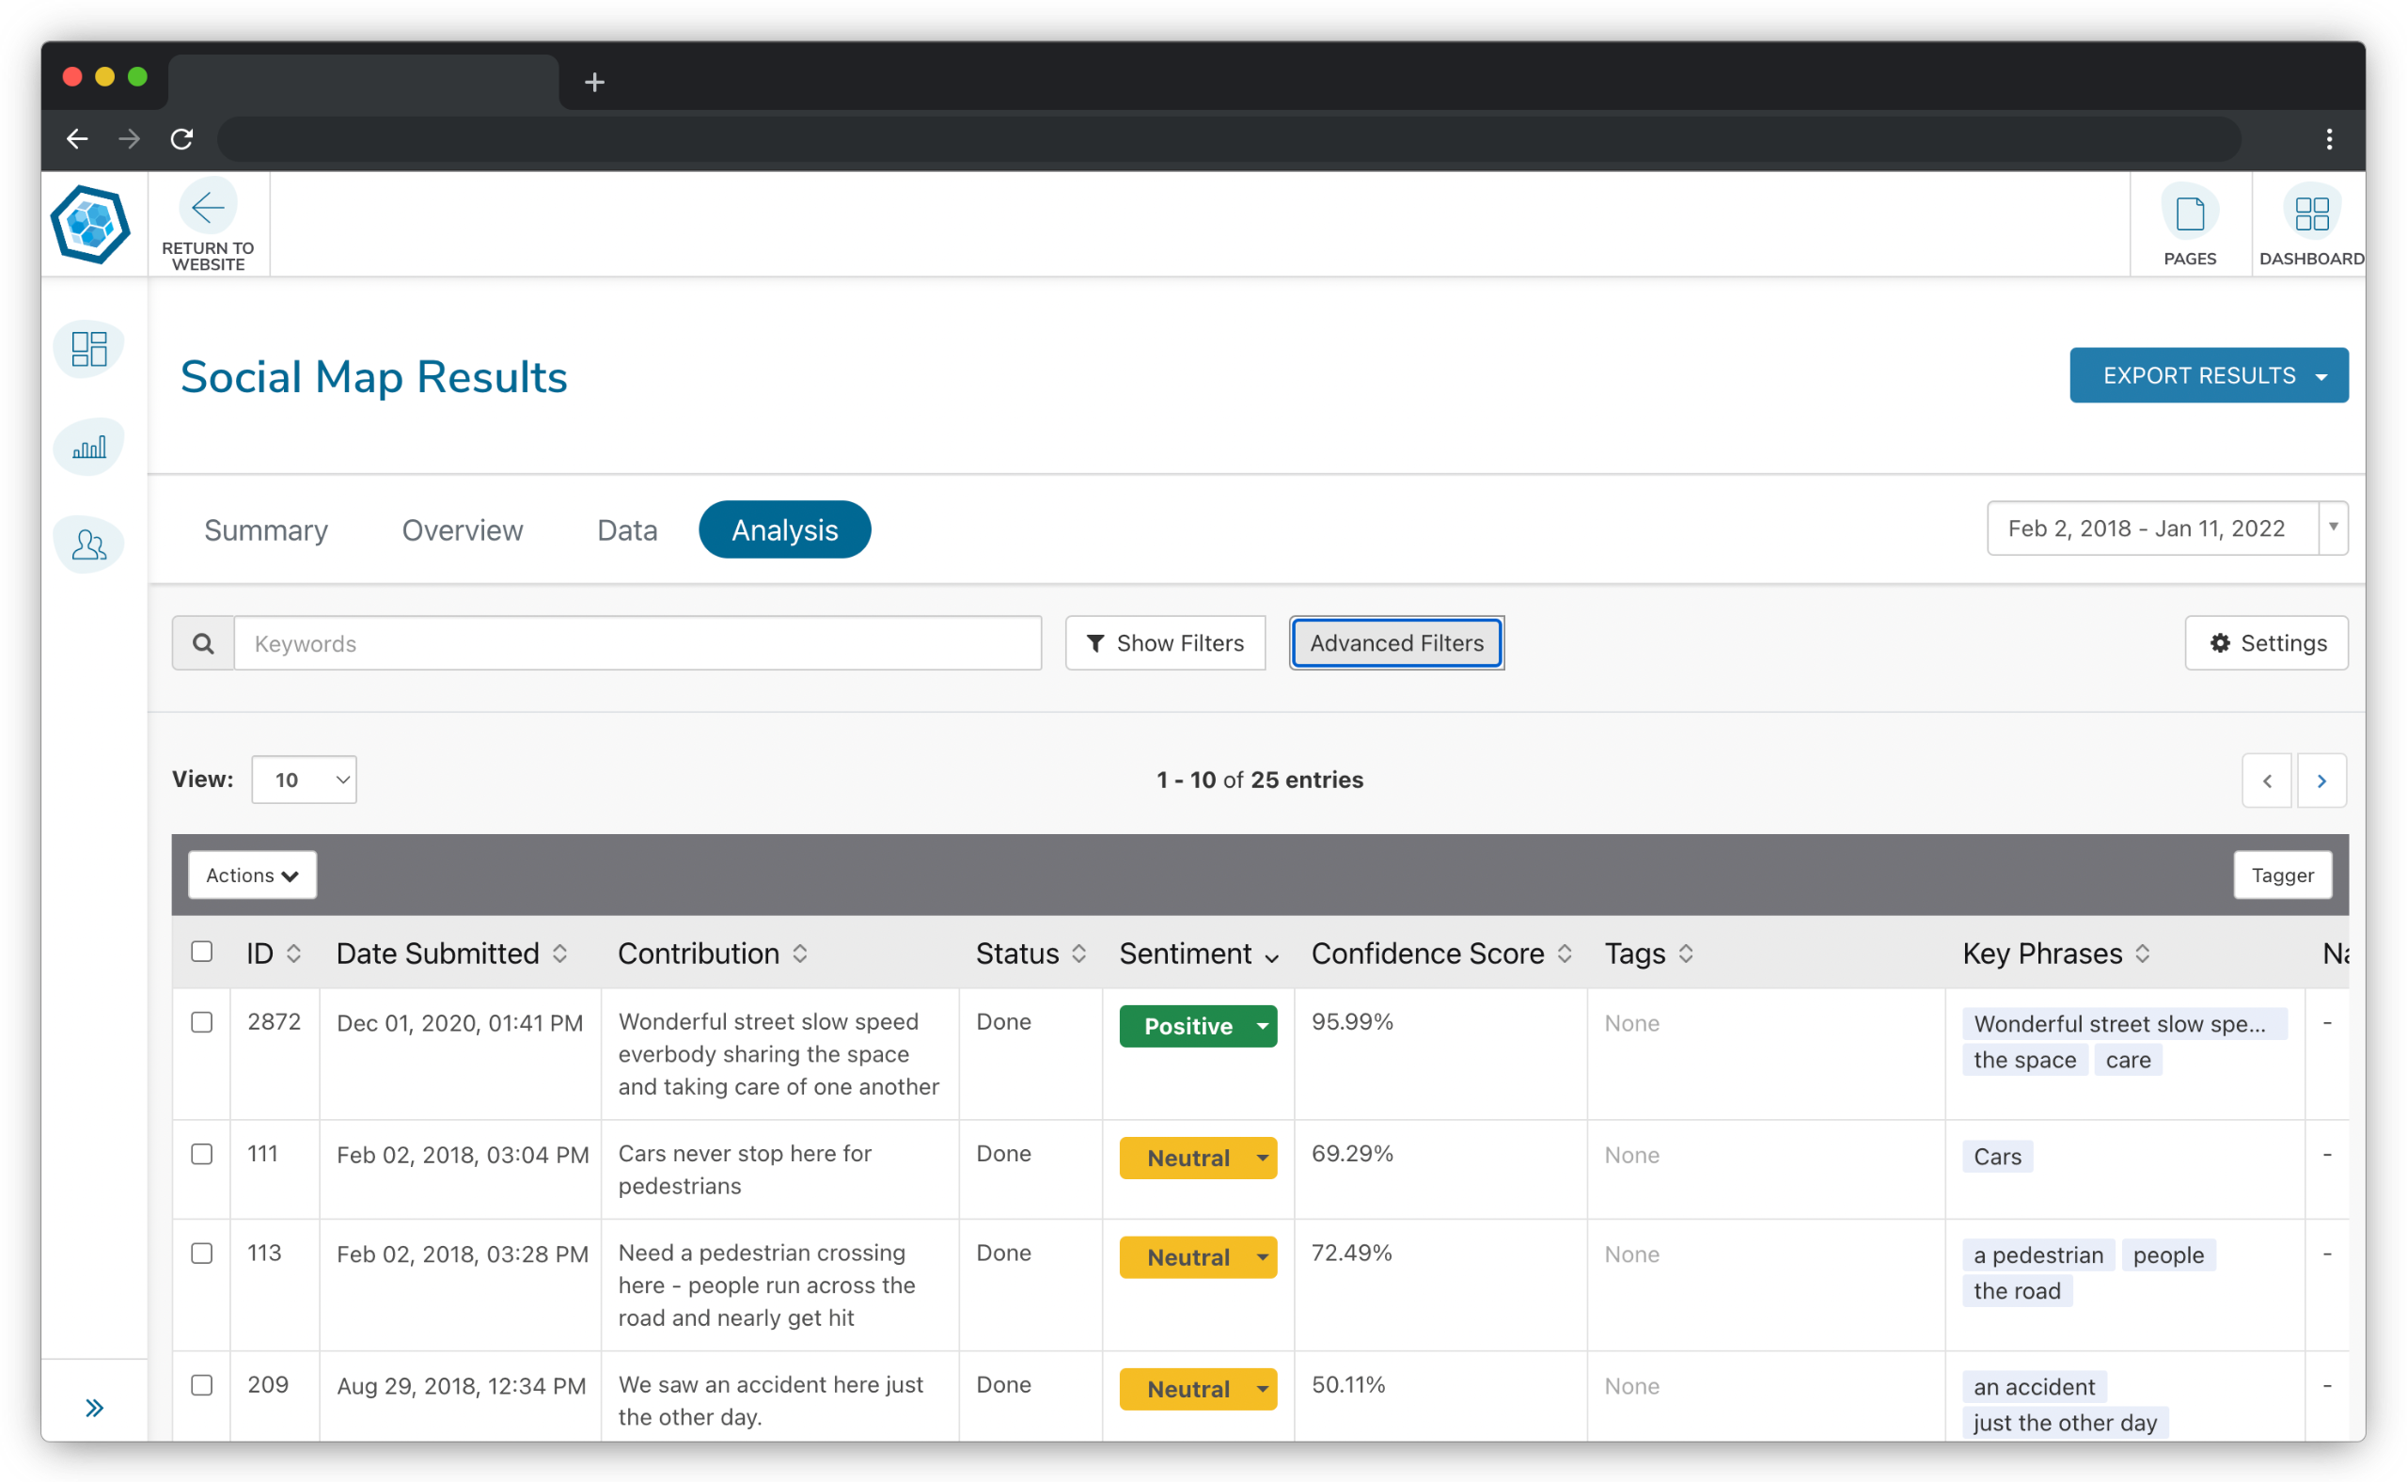Switch to the Summary tab
Image resolution: width=2407 pixels, height=1482 pixels.
point(266,529)
